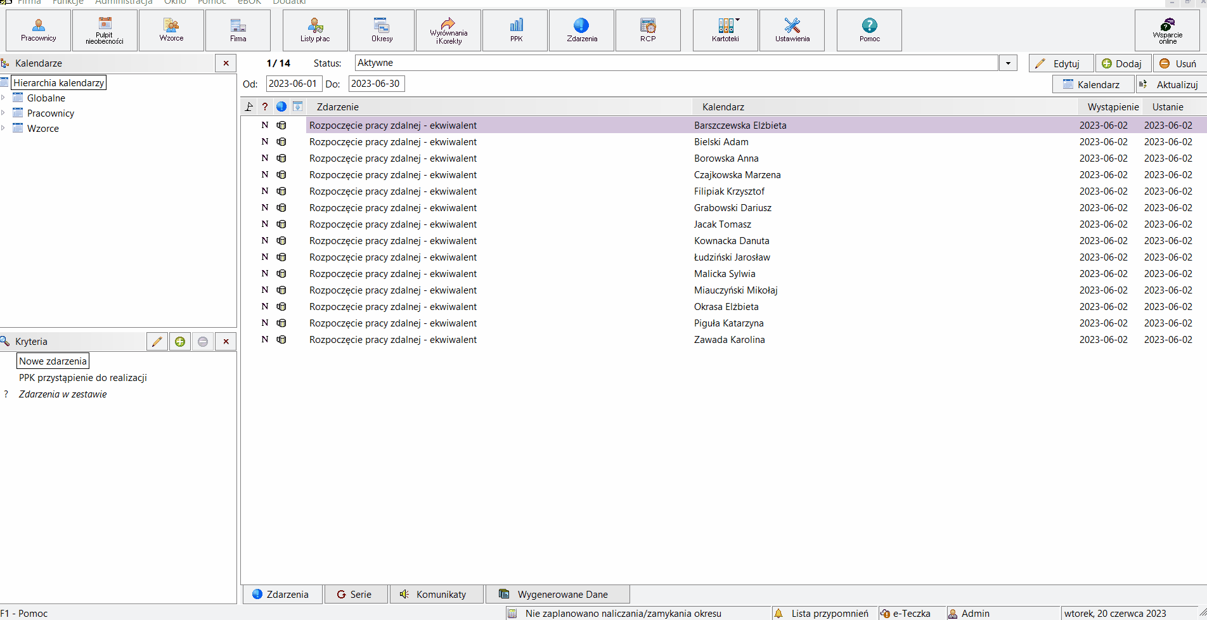Open Listy płac toolbar icon
The height and width of the screenshot is (620, 1207).
315,30
